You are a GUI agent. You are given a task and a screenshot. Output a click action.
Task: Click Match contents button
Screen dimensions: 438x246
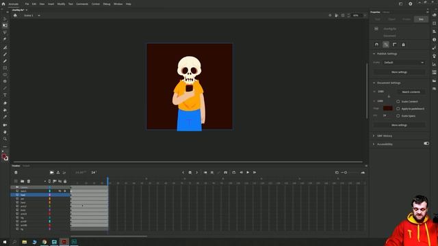[411, 92]
